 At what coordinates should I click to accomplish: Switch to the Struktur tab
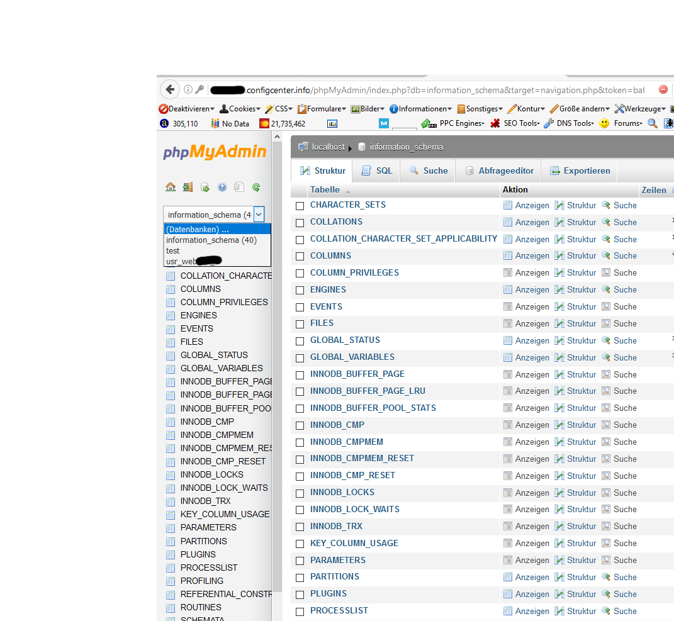coord(322,171)
